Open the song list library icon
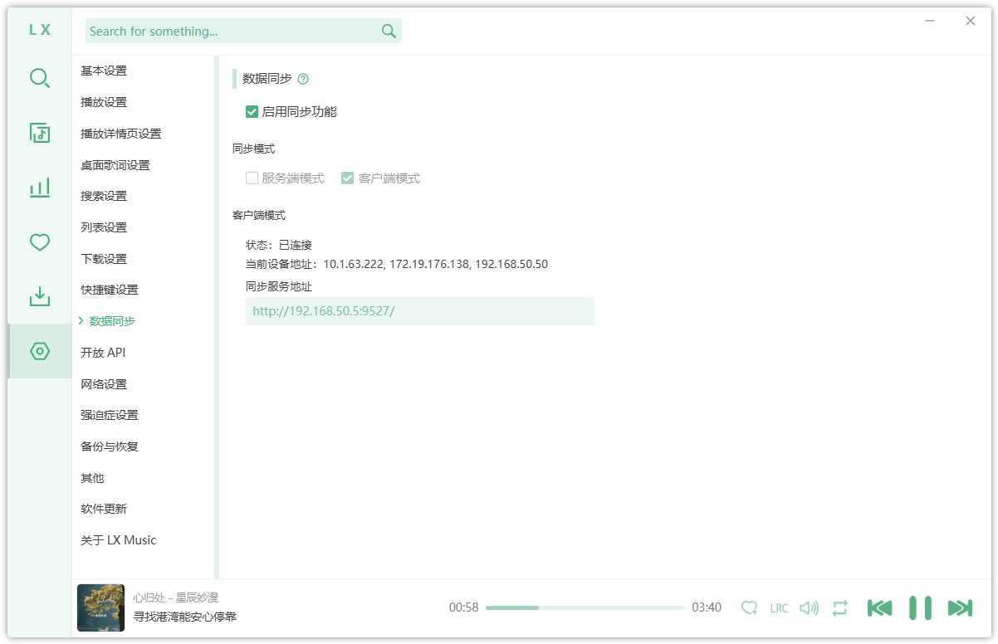Image resolution: width=998 pixels, height=644 pixels. (x=40, y=133)
